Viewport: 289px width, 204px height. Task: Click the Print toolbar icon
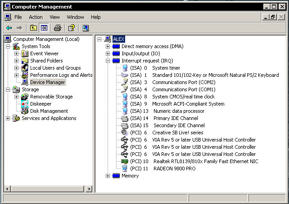pos(58,28)
